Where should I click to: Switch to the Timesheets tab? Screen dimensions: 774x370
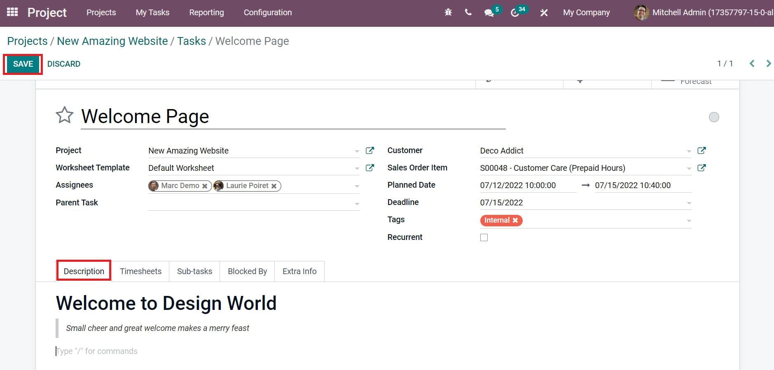(x=140, y=271)
